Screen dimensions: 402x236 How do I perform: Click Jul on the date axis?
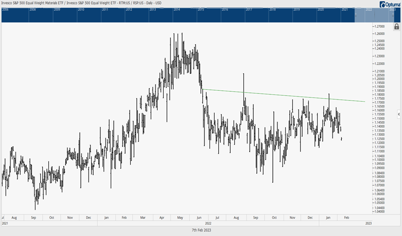pos(217,218)
